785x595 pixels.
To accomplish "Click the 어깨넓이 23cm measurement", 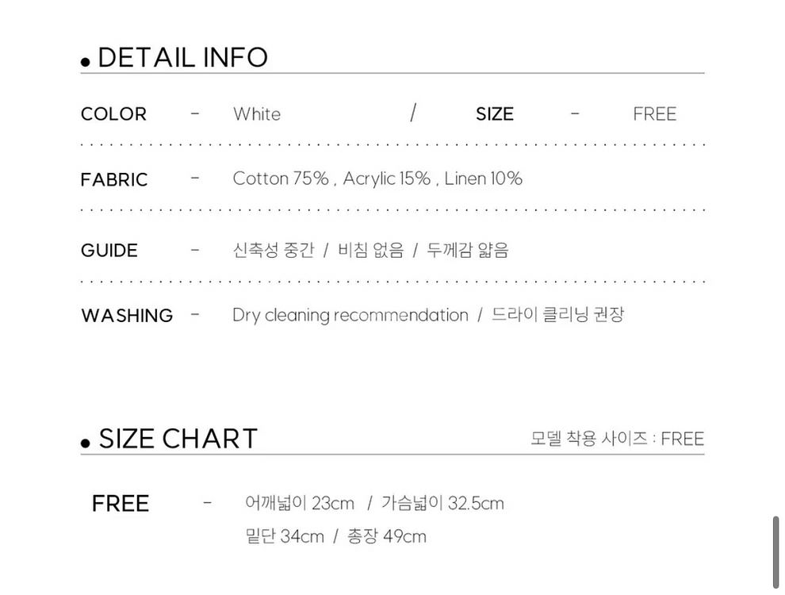I will click(300, 503).
